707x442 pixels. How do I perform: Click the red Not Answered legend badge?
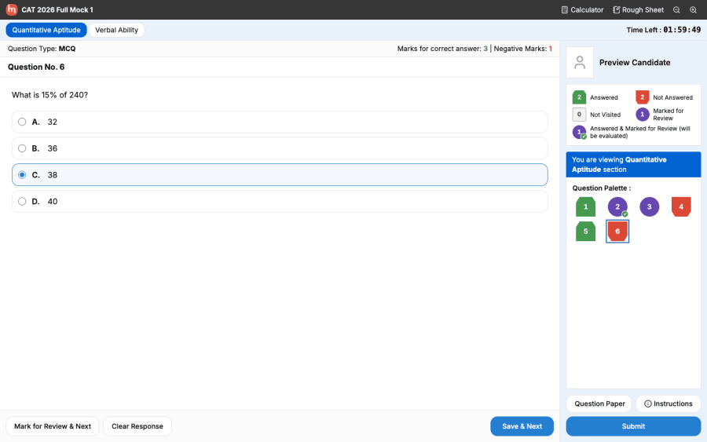[642, 97]
